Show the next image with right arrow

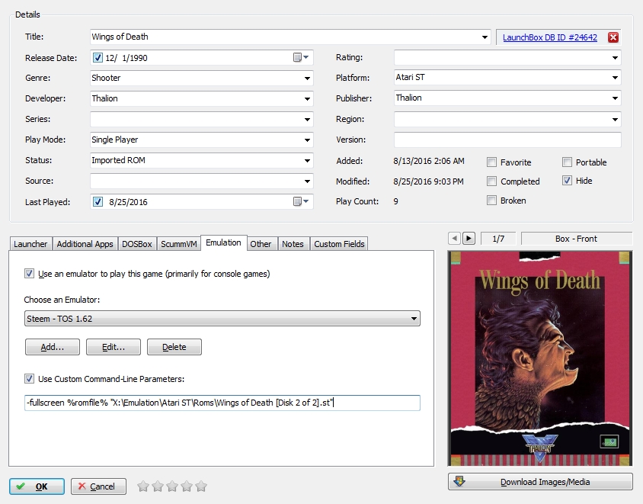469,238
